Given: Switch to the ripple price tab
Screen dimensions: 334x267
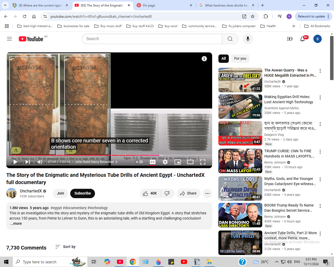Looking at the screenshot, I should [40, 5].
